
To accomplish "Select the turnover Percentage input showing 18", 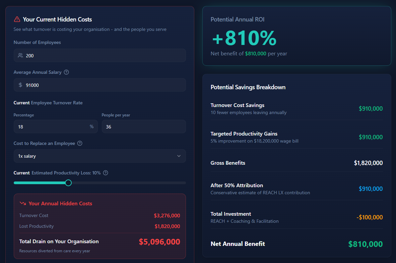I will pyautogui.click(x=56, y=126).
